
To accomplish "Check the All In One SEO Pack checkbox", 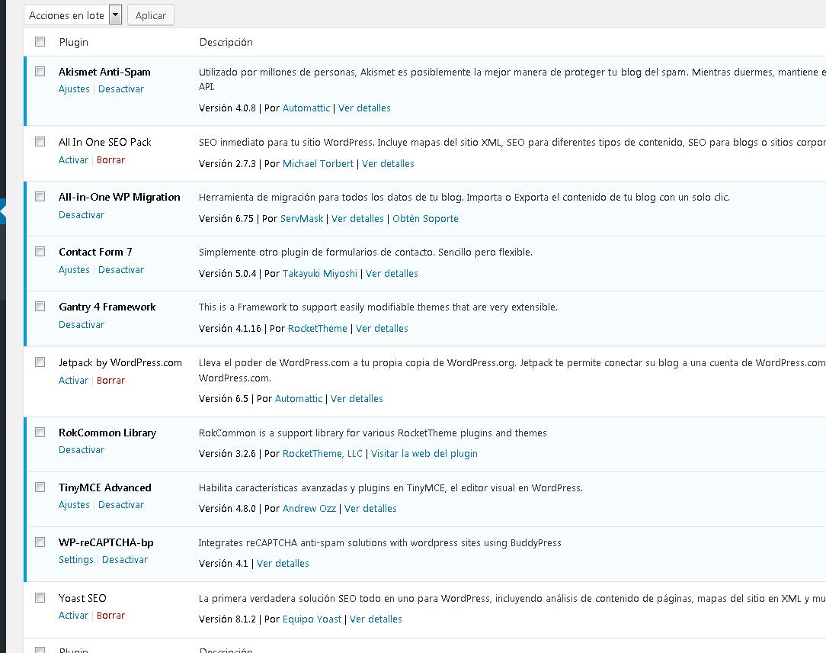I will point(40,141).
